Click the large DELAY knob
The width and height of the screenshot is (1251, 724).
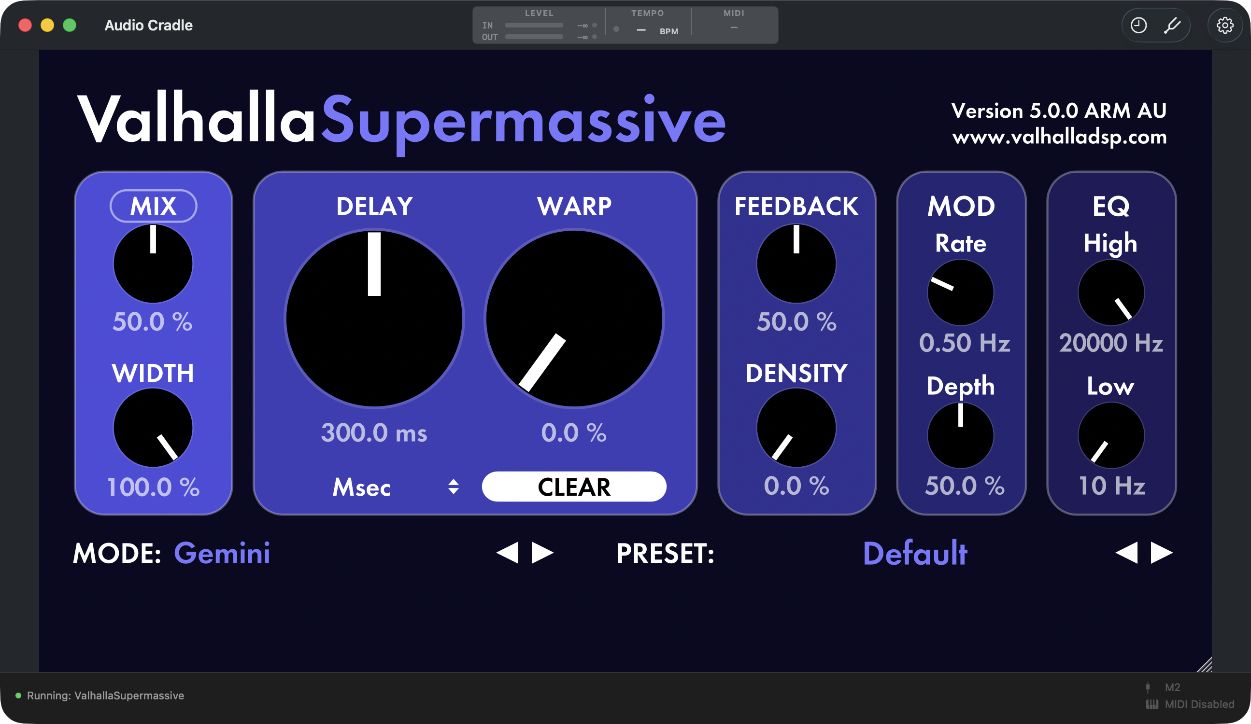click(x=374, y=319)
